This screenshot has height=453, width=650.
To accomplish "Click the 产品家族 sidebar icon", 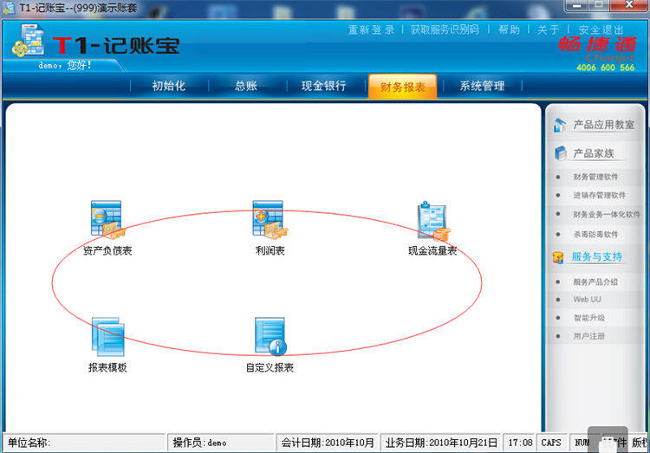I will (x=560, y=153).
